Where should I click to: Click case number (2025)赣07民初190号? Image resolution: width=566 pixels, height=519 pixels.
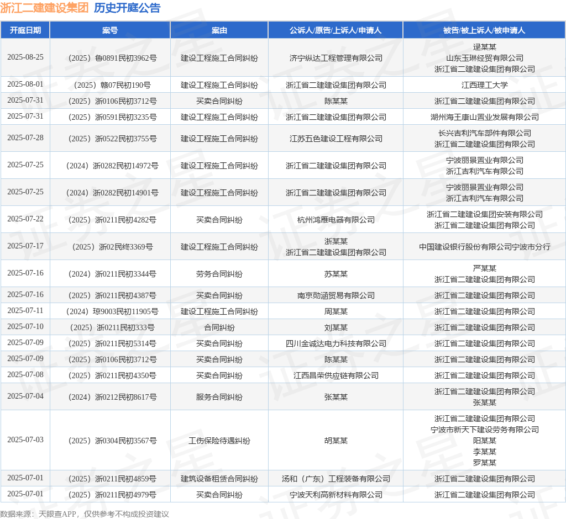click(x=112, y=85)
